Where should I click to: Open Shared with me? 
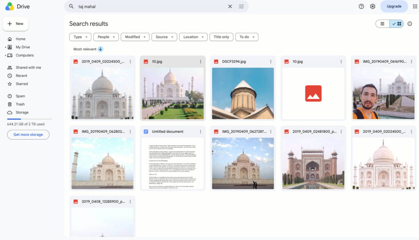(28, 67)
